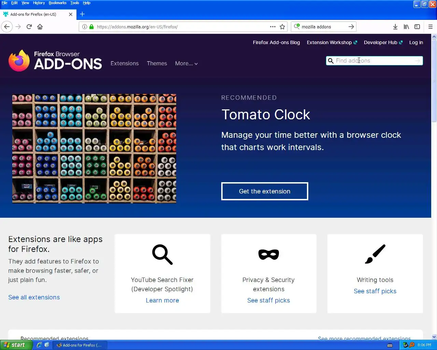437x350 pixels.
Task: Click the taskbar clock showing 8:06 PM
Action: pos(424,345)
